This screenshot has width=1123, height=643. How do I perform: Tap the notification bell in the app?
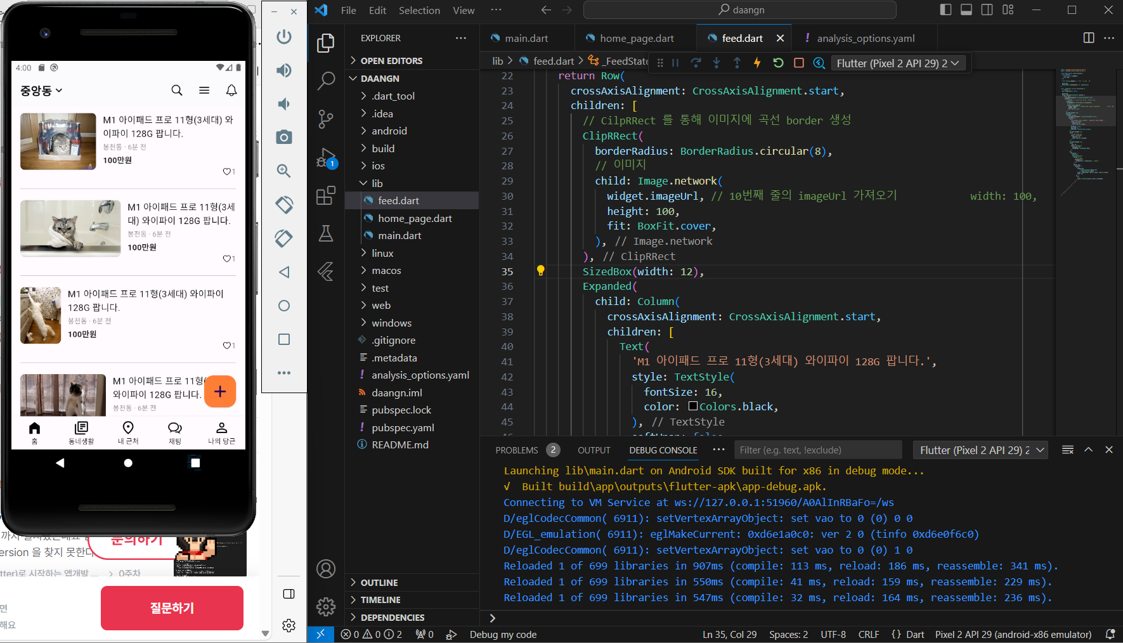231,90
